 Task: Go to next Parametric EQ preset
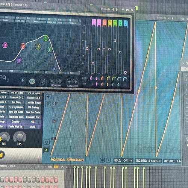coord(117,9)
